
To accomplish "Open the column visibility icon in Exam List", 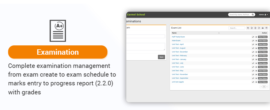I will 266,28.
